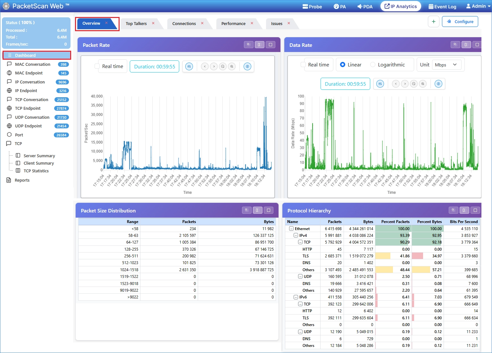This screenshot has width=492, height=353.
Task: Collapse TCP node under IPv4
Action: pos(300,242)
